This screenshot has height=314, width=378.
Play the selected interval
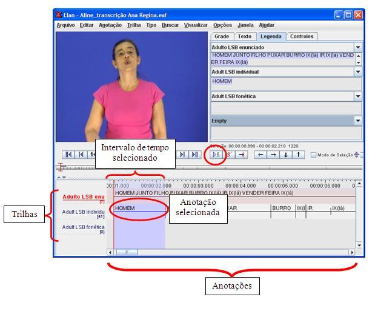point(216,155)
